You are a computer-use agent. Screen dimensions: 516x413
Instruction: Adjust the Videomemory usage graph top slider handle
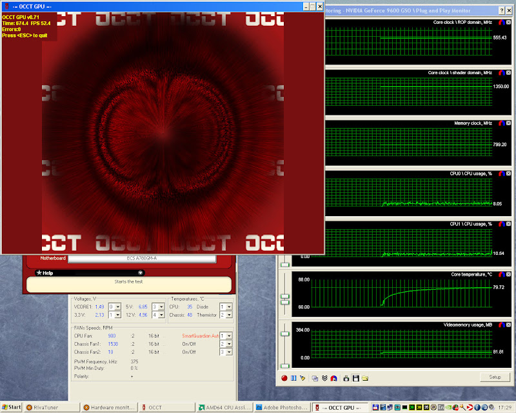tap(285, 334)
